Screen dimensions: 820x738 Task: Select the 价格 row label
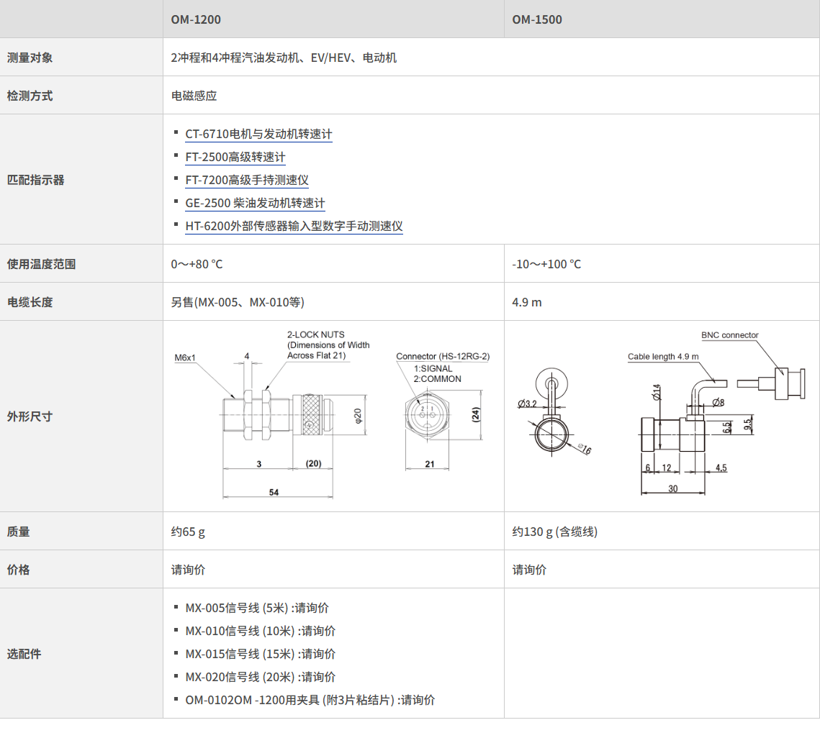coord(18,570)
